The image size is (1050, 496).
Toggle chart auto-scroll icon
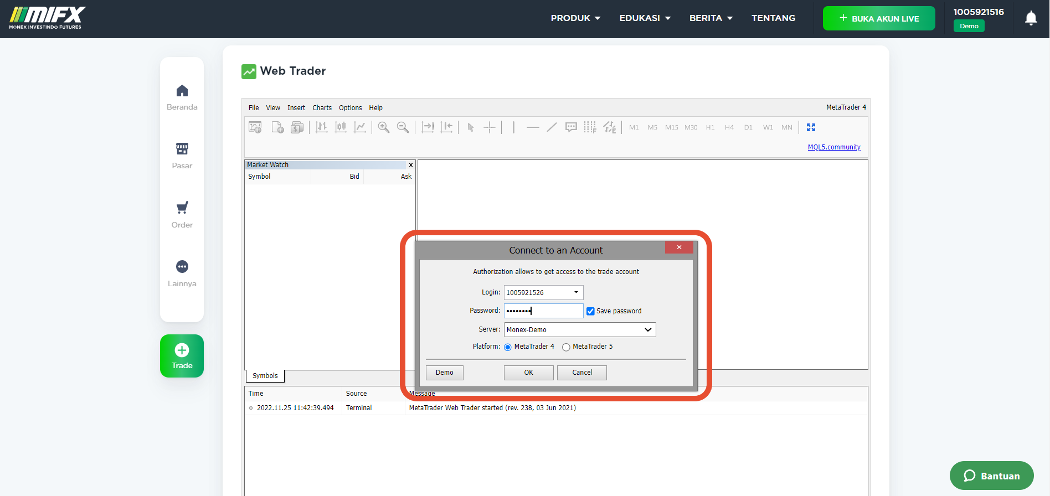pyautogui.click(x=428, y=127)
